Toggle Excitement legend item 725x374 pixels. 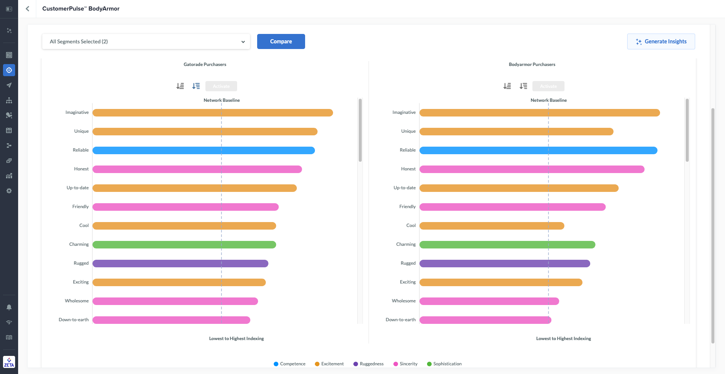tap(329, 364)
